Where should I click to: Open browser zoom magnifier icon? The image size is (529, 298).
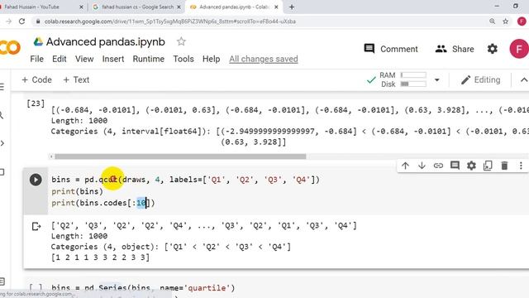click(493, 22)
